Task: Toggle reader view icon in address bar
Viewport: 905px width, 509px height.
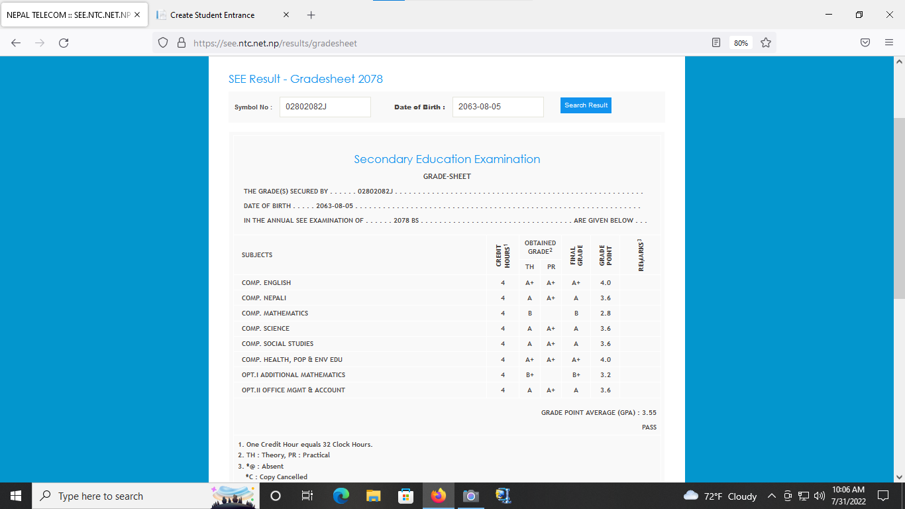Action: point(716,43)
